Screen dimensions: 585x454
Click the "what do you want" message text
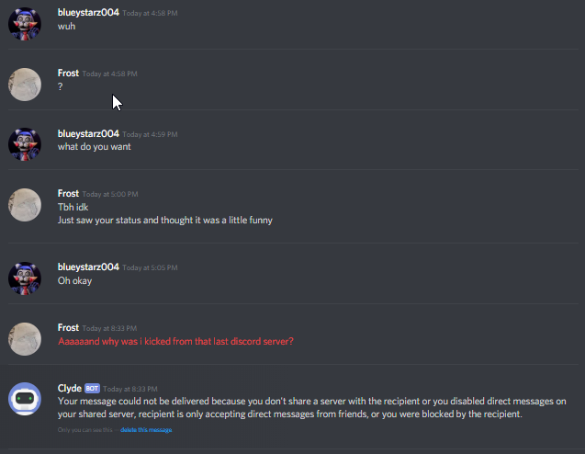pyautogui.click(x=94, y=147)
